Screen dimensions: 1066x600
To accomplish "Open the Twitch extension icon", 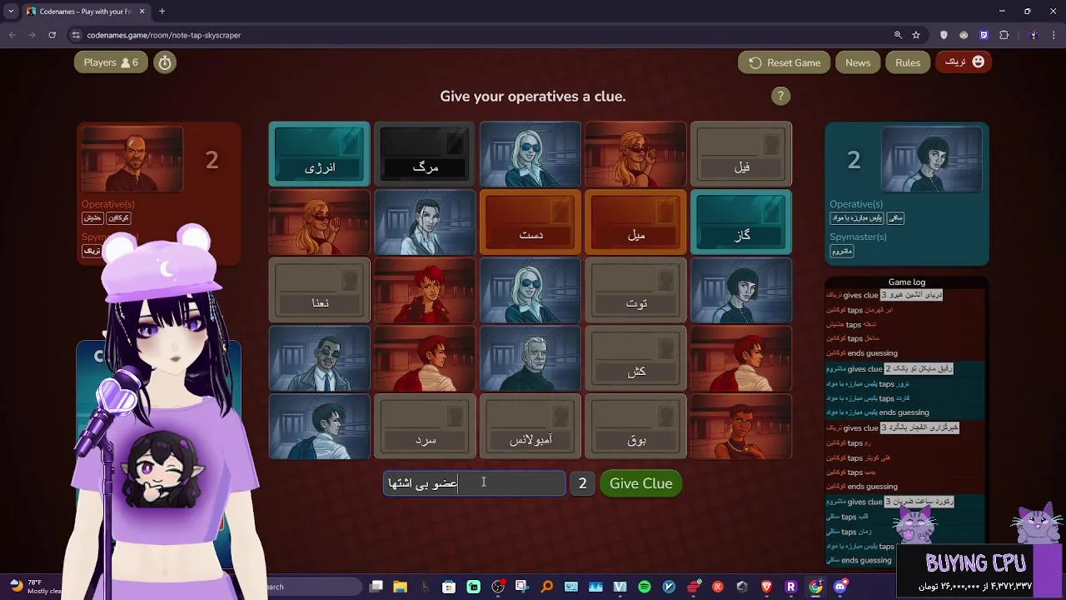I will click(984, 35).
